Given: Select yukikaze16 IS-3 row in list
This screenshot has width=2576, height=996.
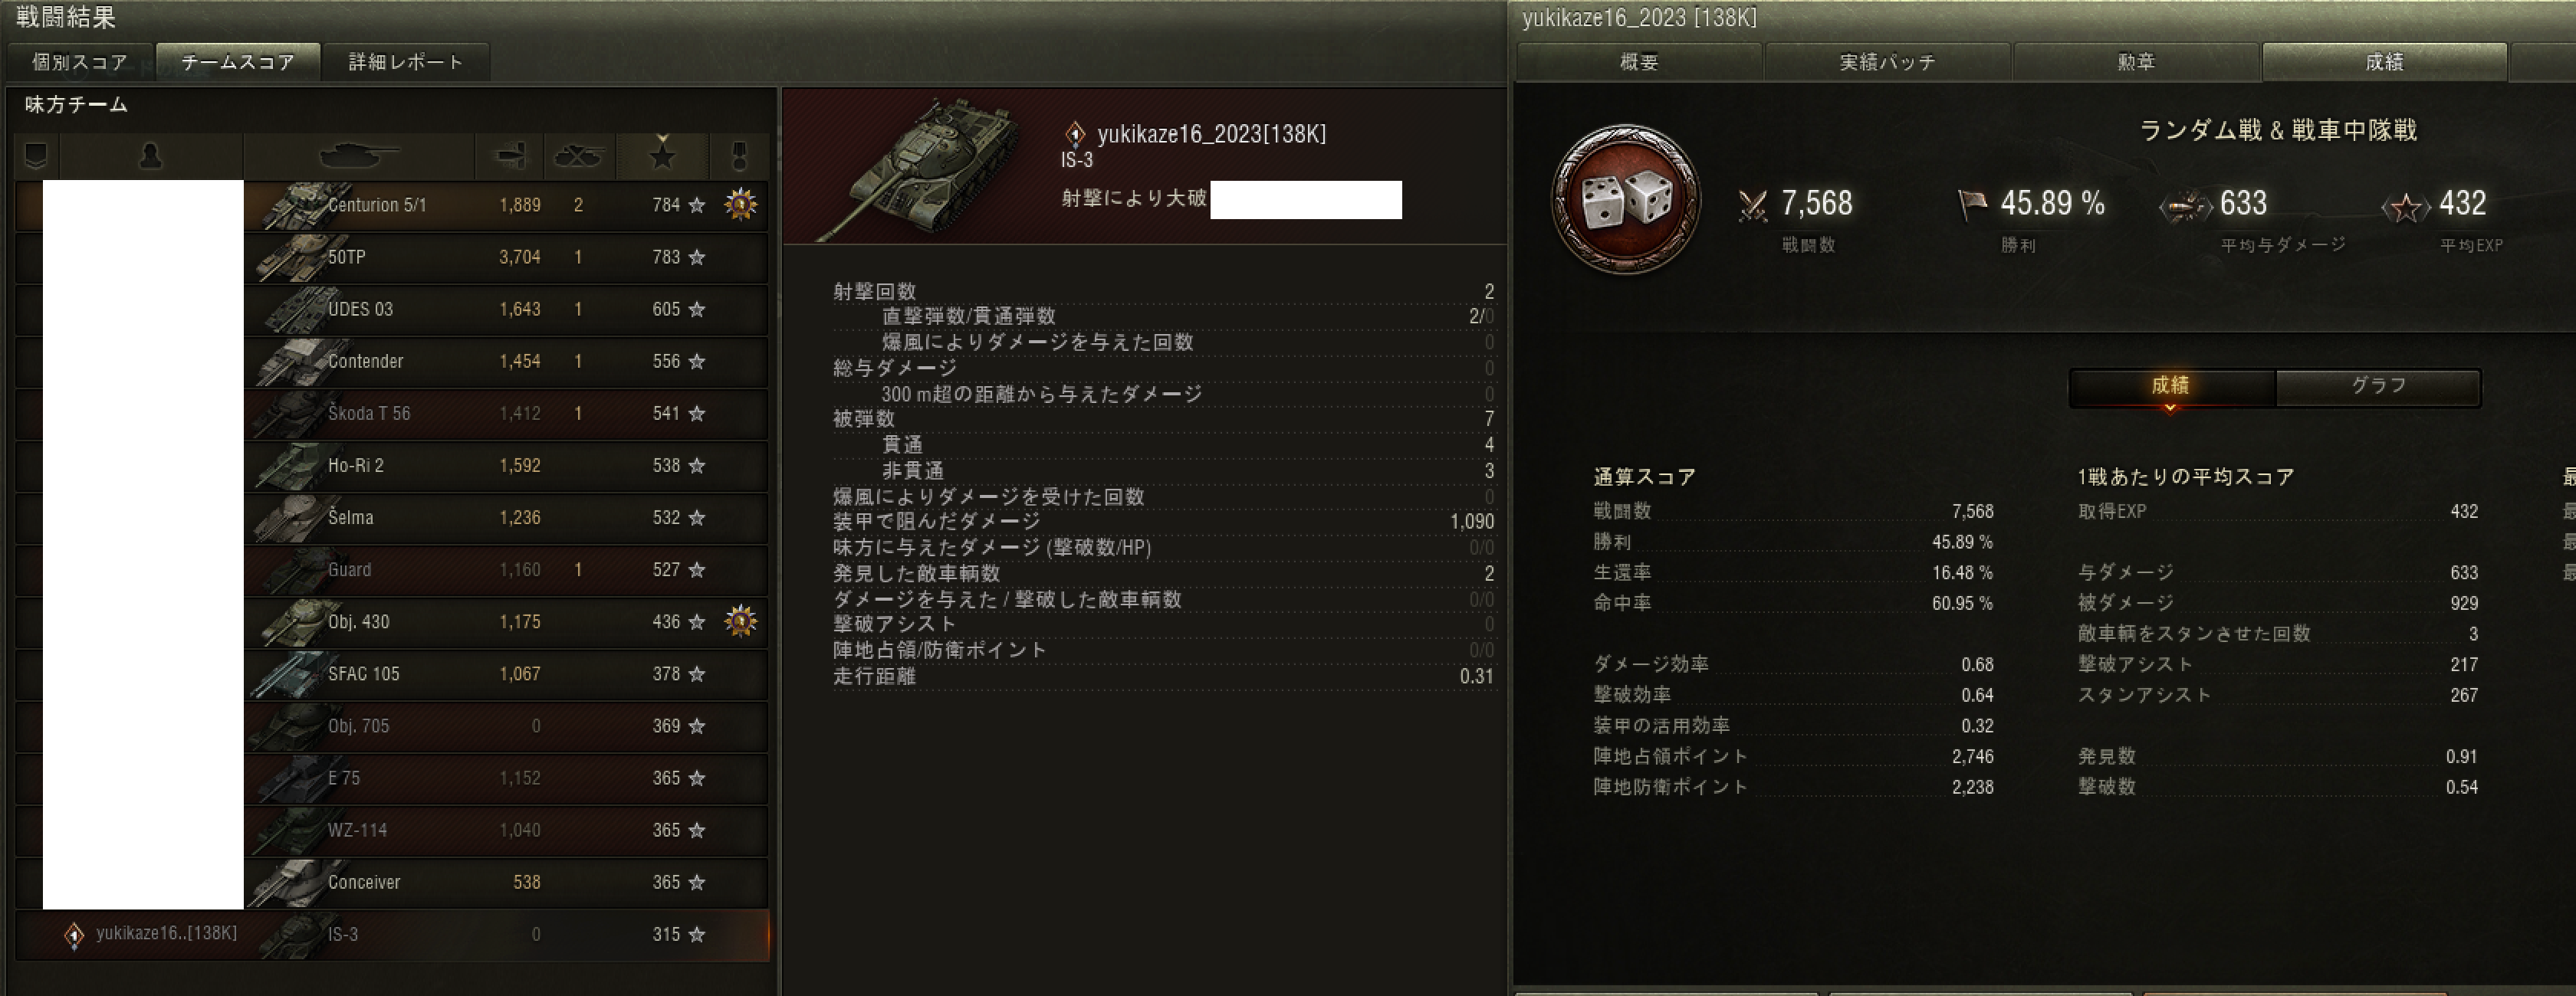Looking at the screenshot, I should [392, 935].
